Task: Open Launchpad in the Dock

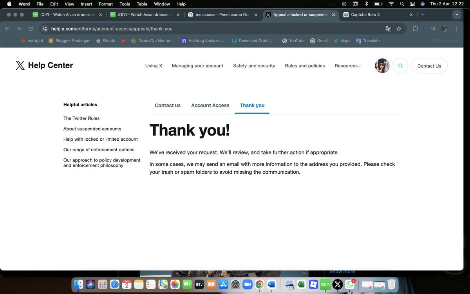Action: click(103, 284)
